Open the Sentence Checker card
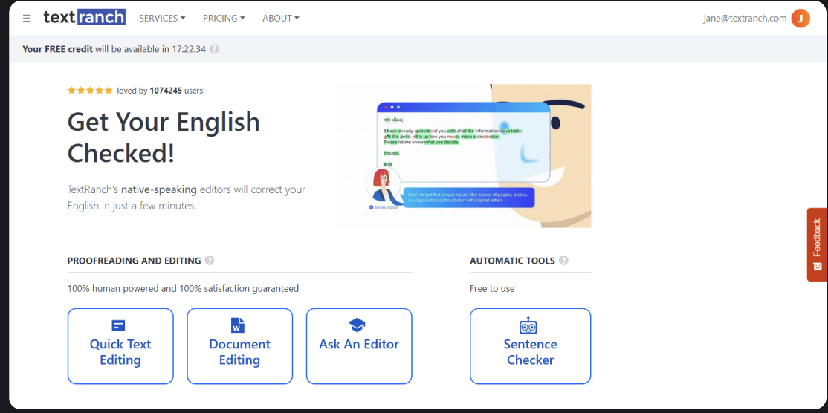 pos(530,346)
